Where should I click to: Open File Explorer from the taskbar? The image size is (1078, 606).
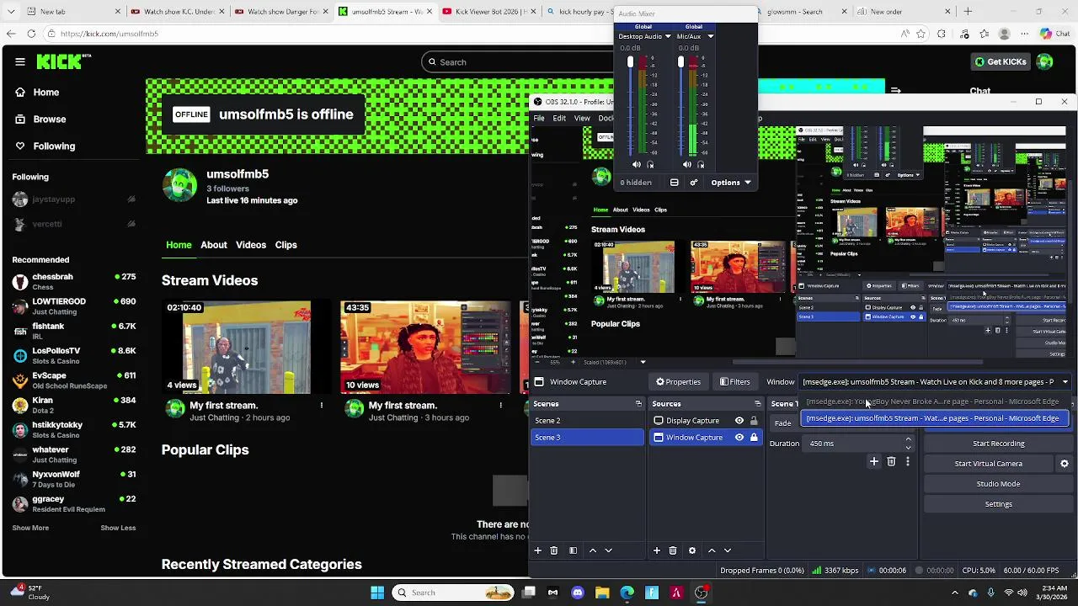(x=602, y=593)
